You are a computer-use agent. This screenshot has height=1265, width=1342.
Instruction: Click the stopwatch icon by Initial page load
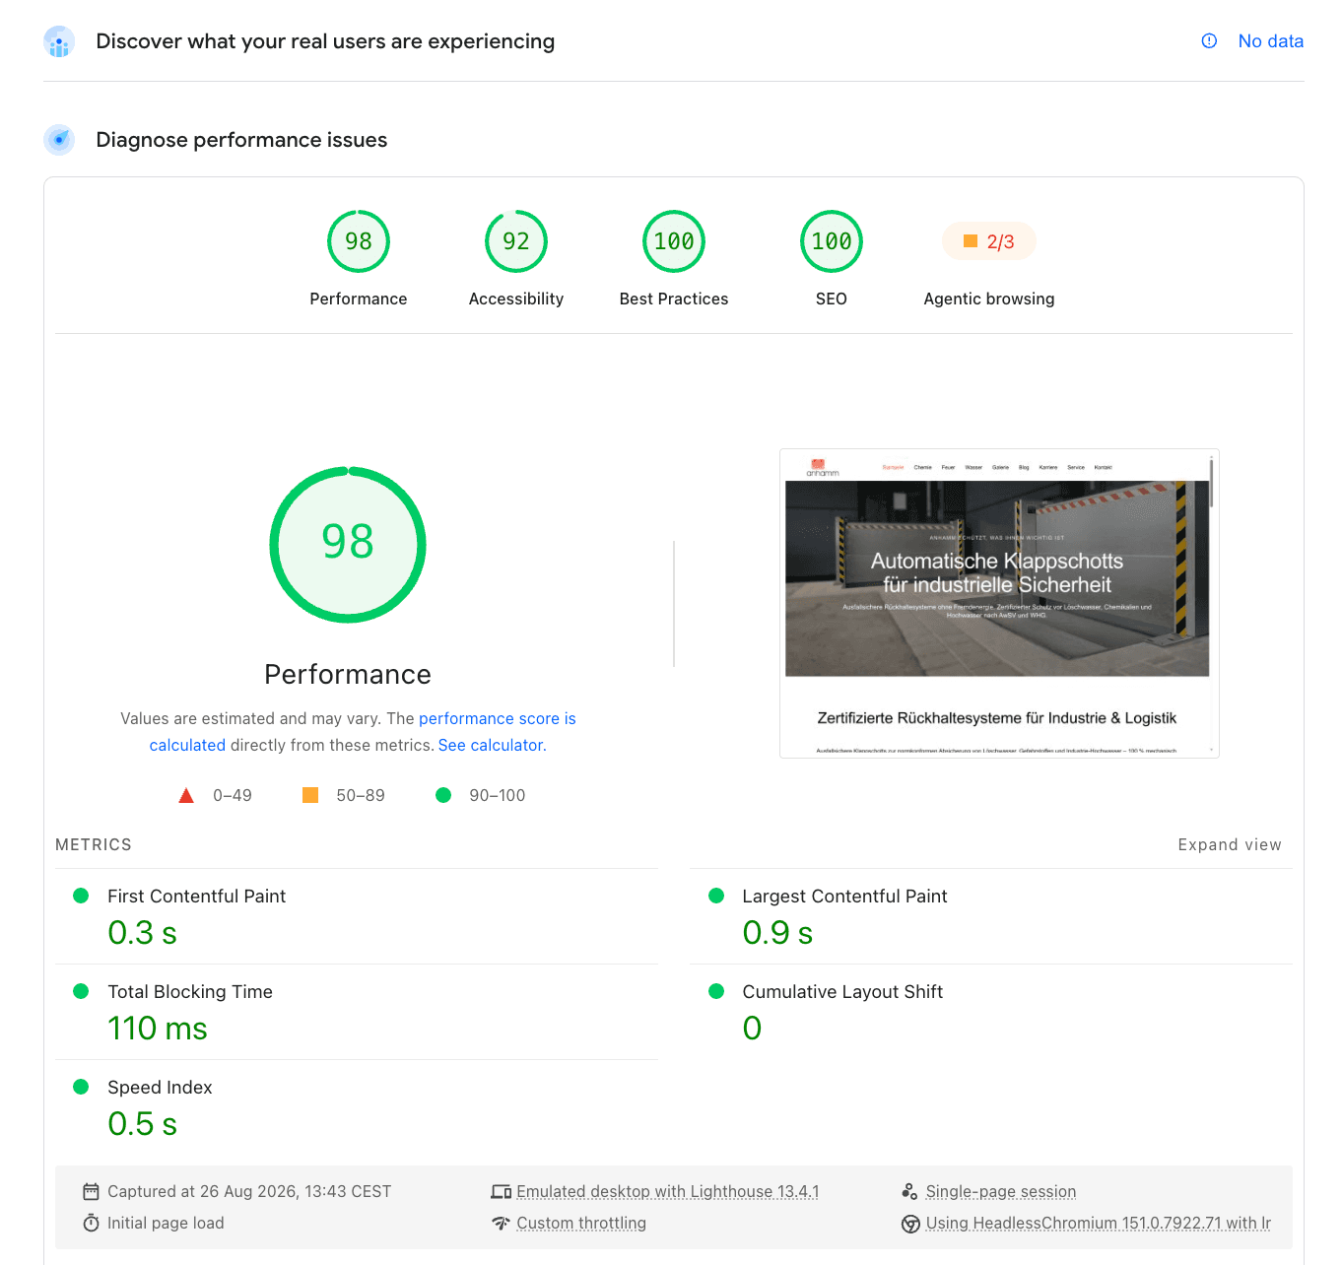(91, 1223)
